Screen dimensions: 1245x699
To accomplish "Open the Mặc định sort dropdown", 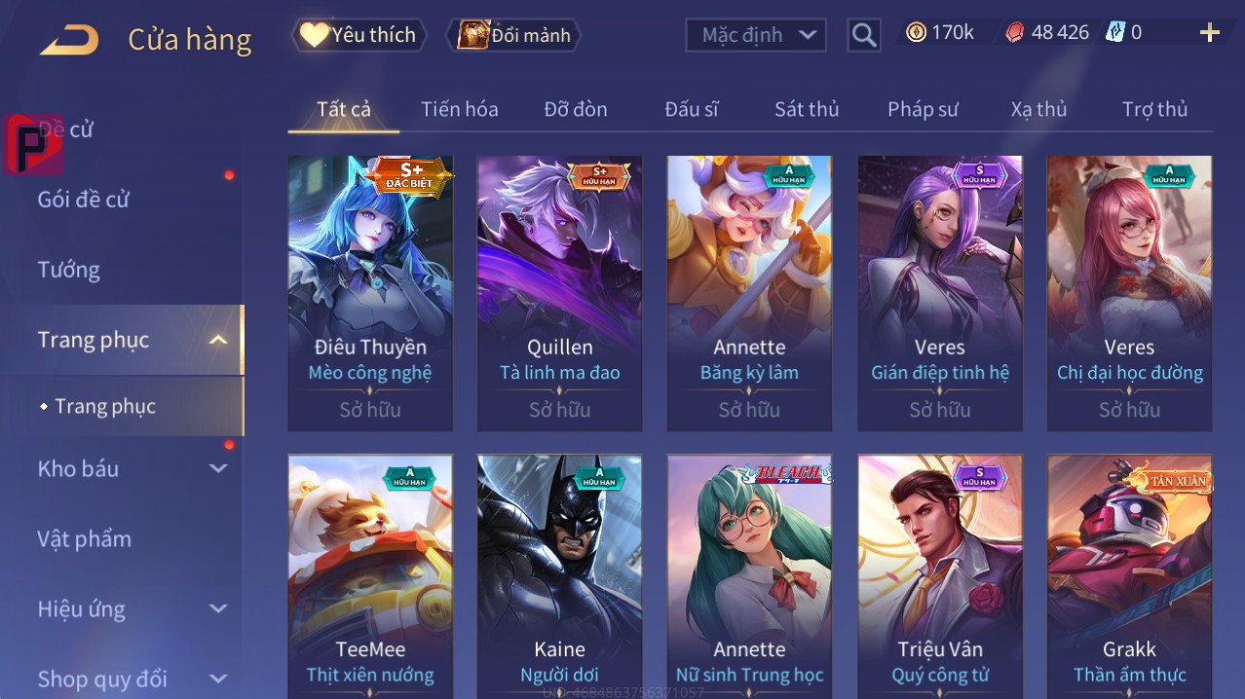I will tap(756, 35).
